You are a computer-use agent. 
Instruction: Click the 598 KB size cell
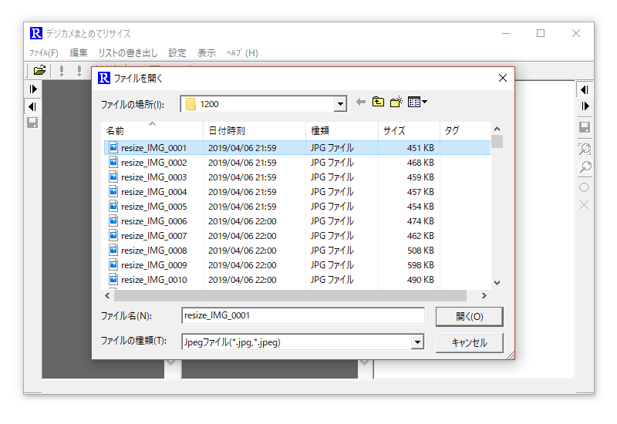pyautogui.click(x=420, y=265)
